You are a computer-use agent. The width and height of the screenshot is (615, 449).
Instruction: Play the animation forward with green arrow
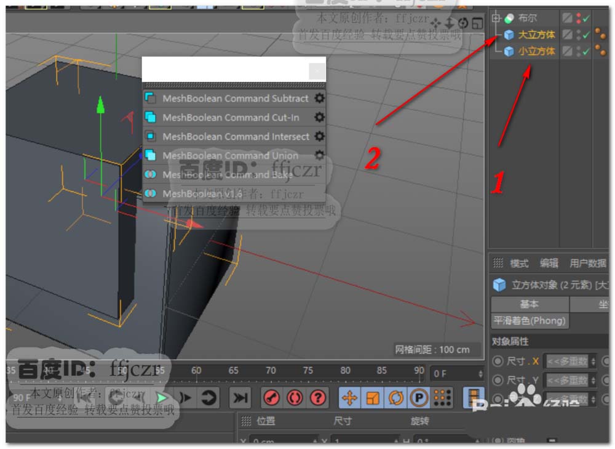(x=161, y=398)
